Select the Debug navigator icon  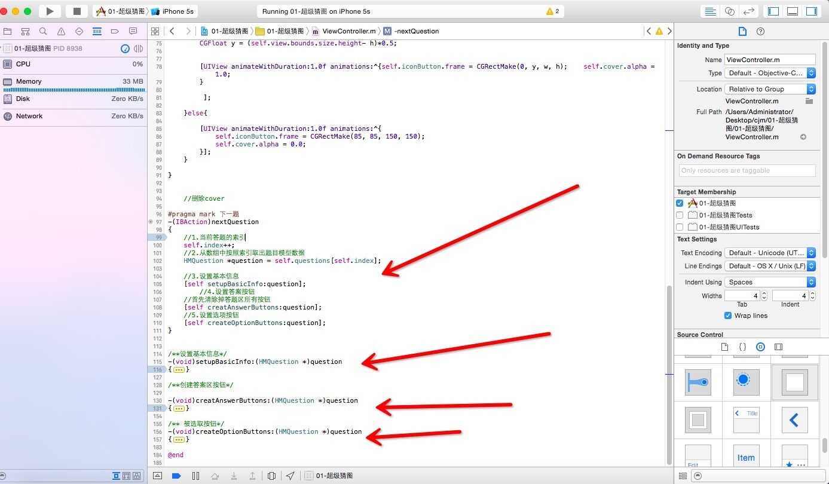(97, 31)
